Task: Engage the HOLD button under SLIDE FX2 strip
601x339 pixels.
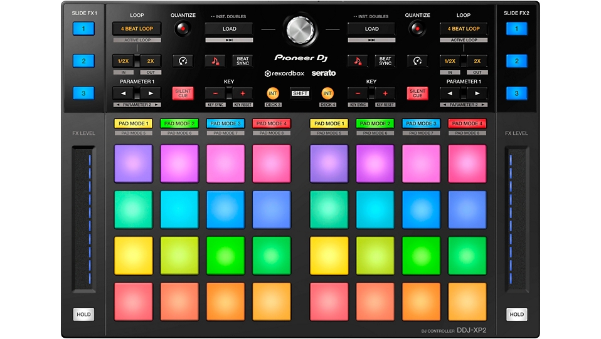Action: [517, 315]
